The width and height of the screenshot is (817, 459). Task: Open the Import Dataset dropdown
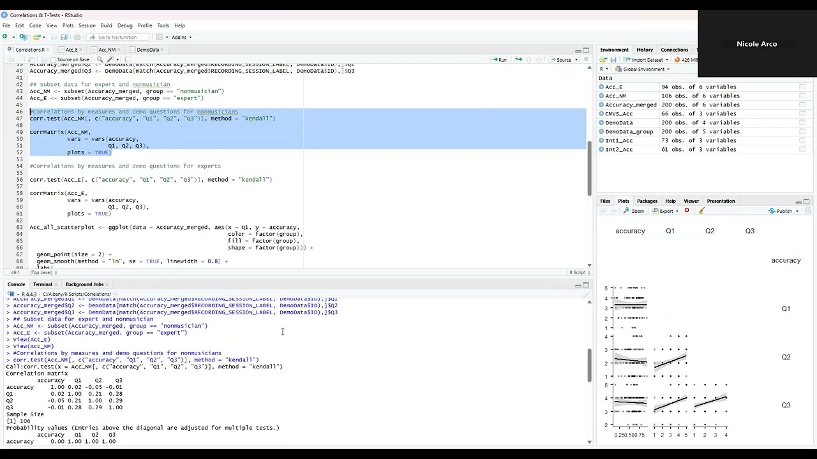tap(645, 59)
